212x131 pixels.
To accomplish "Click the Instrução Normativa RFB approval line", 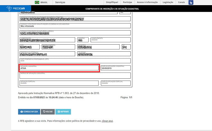I will click(59, 93).
